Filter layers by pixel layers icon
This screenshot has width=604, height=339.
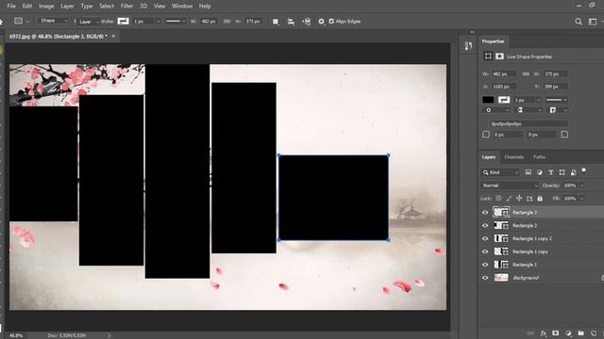coord(528,172)
